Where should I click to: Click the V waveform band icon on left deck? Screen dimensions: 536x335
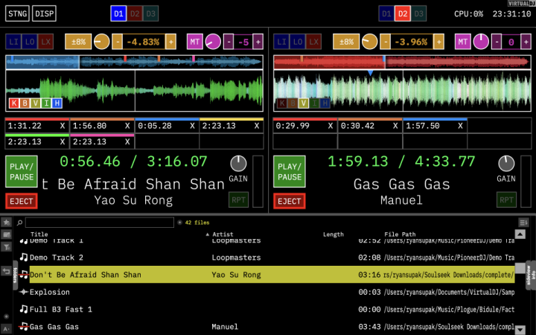point(35,103)
